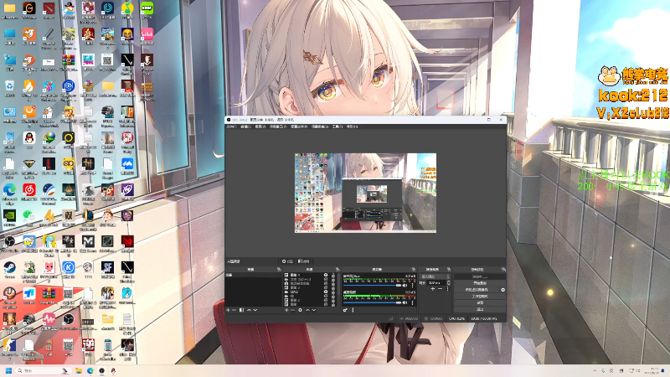The width and height of the screenshot is (670, 377).
Task: Mute the Desktop Audio mixer channel
Action: pos(405,303)
